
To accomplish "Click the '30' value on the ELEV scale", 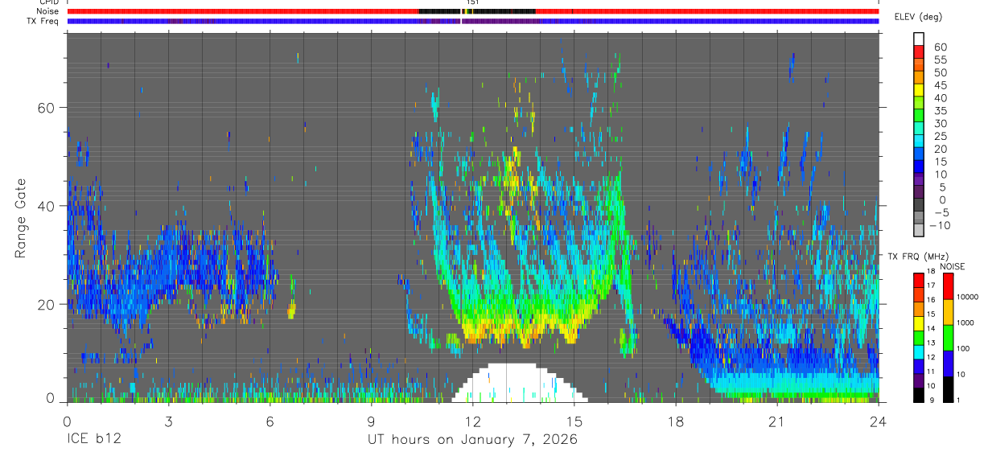I will [x=940, y=123].
